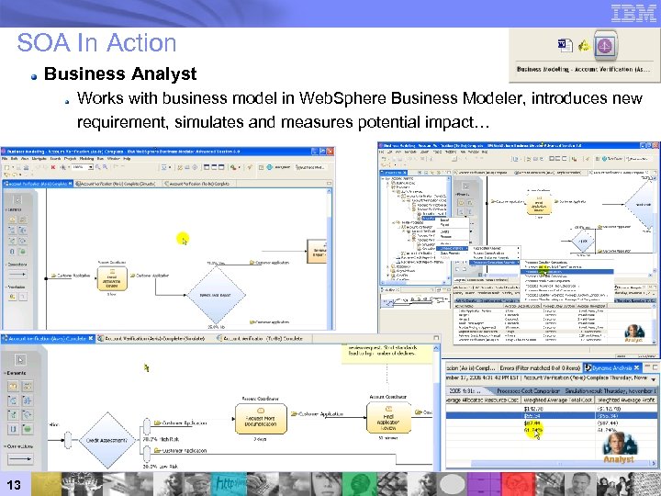Click Average Allocated Resource Cost column header
Image resolution: width=661 pixels, height=496 pixels.
pyautogui.click(x=483, y=400)
